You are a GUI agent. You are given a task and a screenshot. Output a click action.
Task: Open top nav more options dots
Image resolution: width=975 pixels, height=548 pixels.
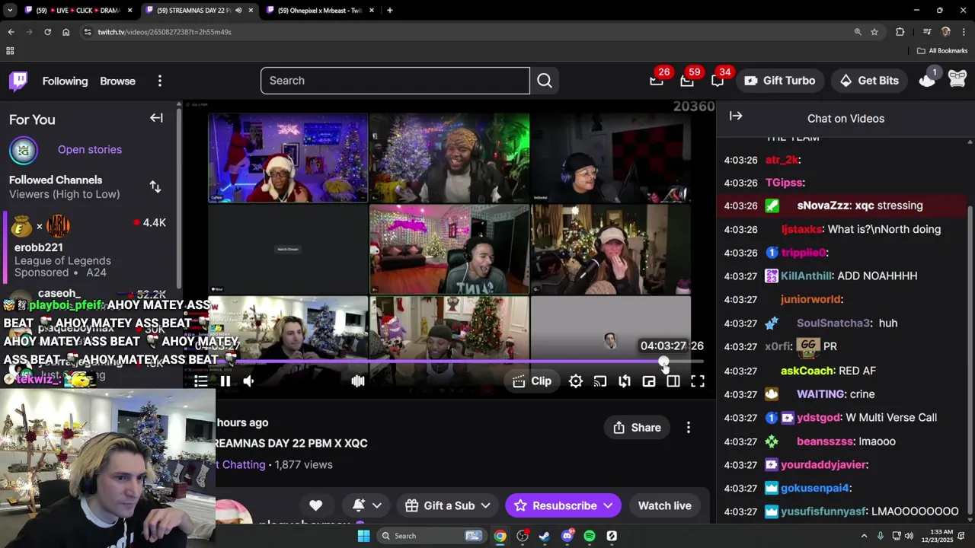click(x=160, y=81)
